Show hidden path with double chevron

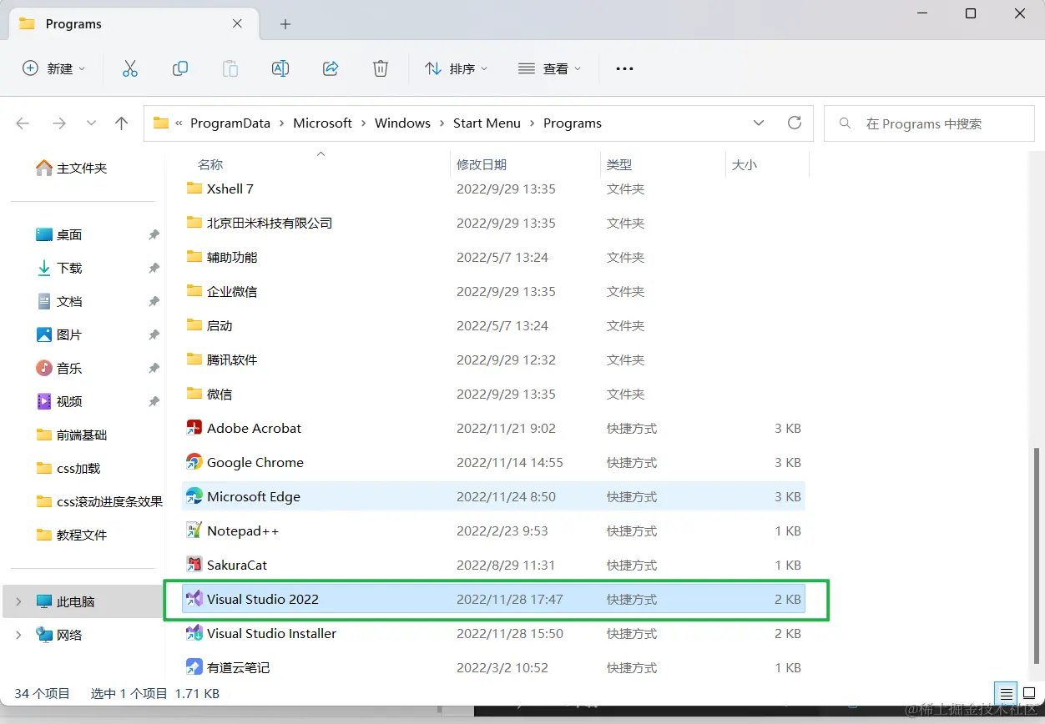pyautogui.click(x=179, y=123)
